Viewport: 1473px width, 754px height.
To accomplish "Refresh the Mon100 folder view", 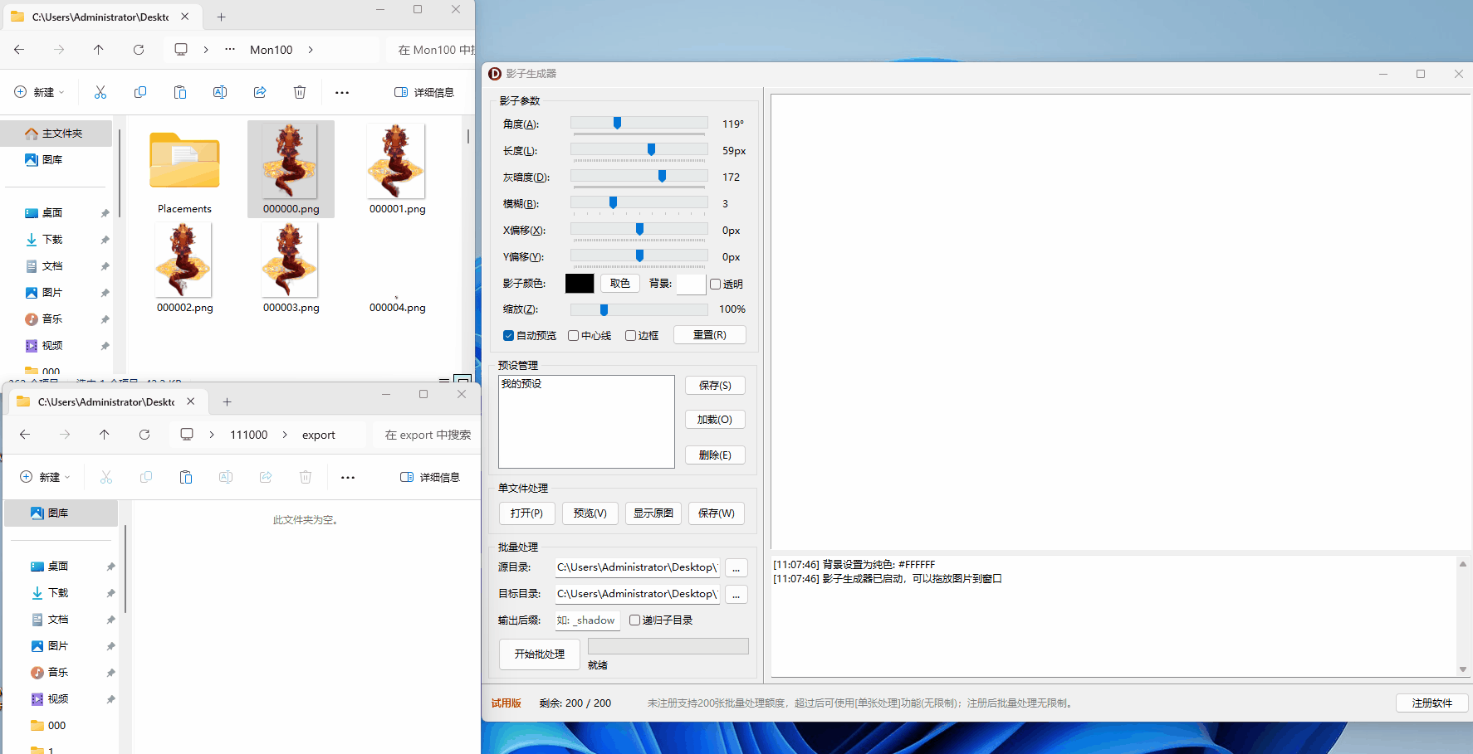I will click(139, 50).
